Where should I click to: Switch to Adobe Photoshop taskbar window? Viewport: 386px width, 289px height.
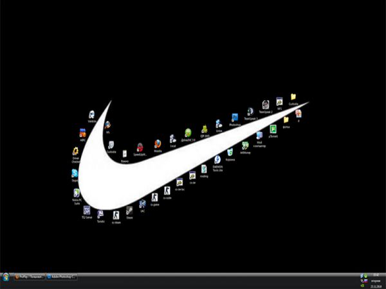point(62,277)
